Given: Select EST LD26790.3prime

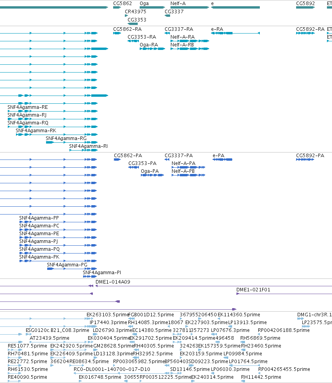Looking at the screenshot, I should (112, 330).
